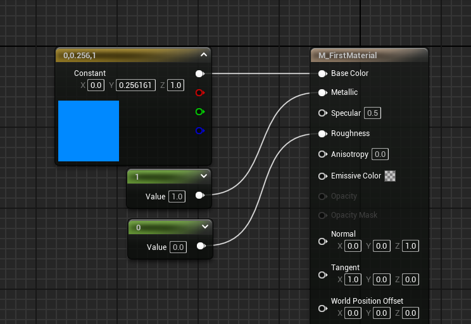Image resolution: width=471 pixels, height=324 pixels.
Task: Click the Base Color label
Action: [349, 73]
